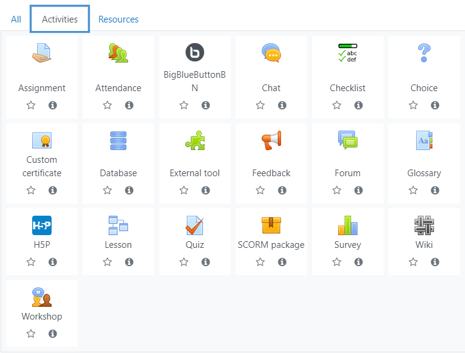Screen dimensions: 465x353
Task: Switch to the Resources tab
Action: pyautogui.click(x=118, y=19)
